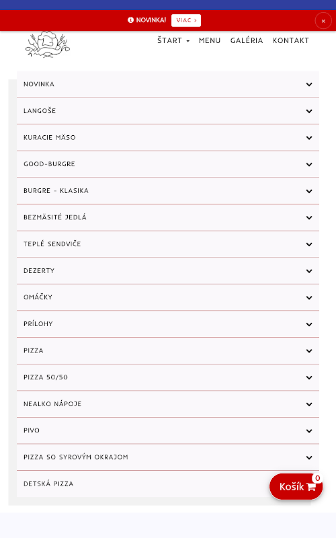
Task: Close the Novinka red banner
Action: click(x=323, y=21)
